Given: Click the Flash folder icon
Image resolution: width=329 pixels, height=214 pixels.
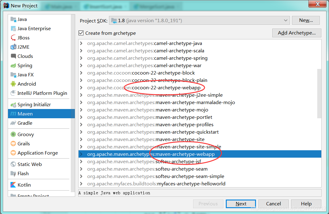Looking at the screenshot, I should [13, 173].
